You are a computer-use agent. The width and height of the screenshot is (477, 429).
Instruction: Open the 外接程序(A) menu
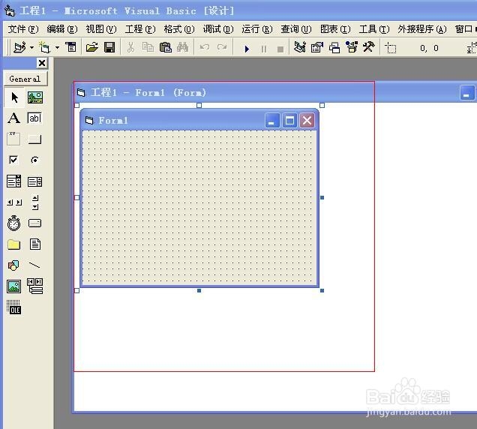(x=422, y=29)
